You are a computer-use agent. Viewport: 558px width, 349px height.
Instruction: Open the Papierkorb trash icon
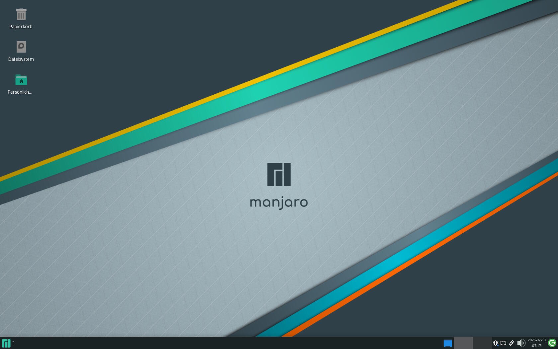click(x=21, y=14)
